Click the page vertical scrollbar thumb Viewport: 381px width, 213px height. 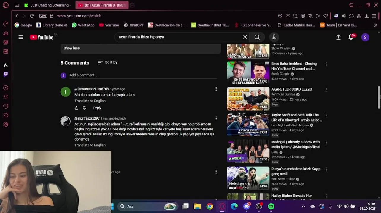[379, 98]
